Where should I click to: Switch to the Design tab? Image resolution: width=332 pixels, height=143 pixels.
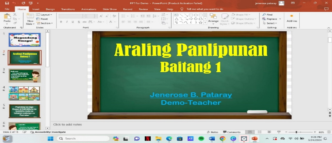pos(50,9)
